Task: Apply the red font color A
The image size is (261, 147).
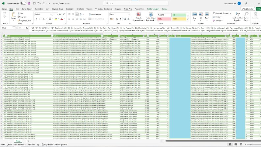Action: point(62,19)
